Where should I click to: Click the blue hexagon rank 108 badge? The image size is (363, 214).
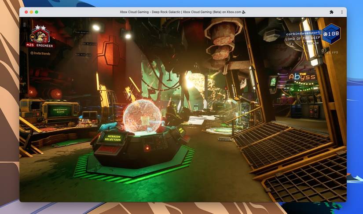[x=331, y=34]
